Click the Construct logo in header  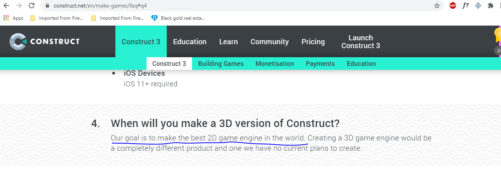[x=45, y=41]
